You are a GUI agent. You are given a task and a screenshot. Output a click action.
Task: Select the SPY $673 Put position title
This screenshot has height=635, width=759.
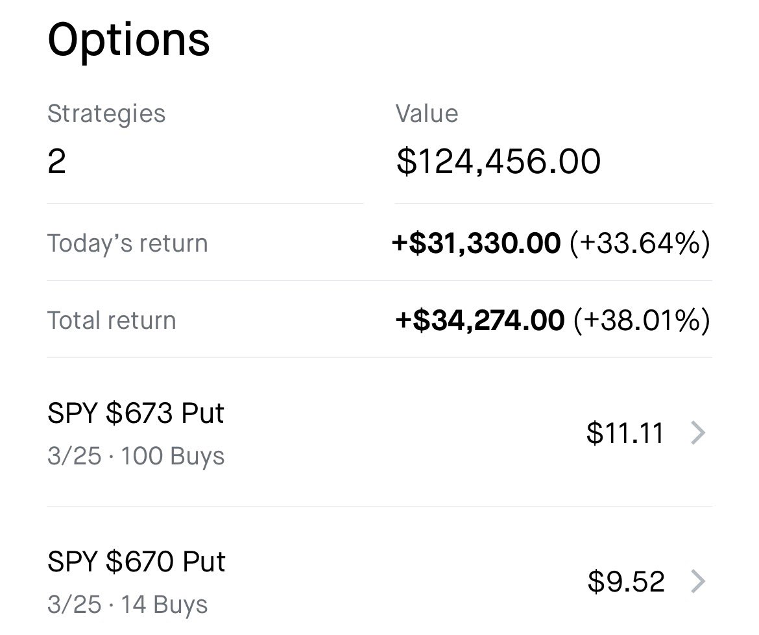[x=136, y=413]
